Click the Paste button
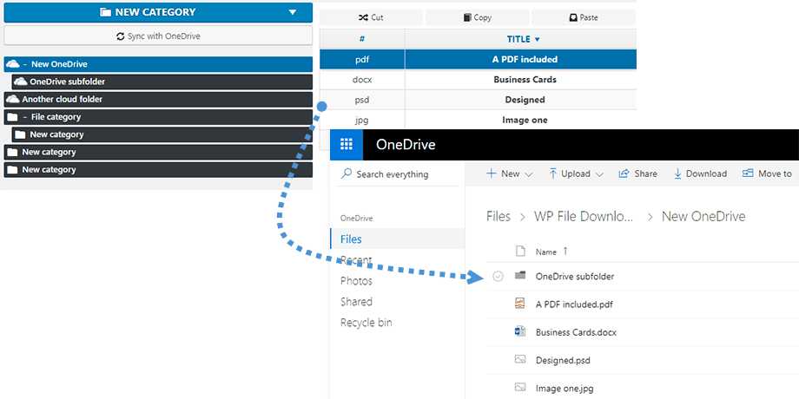 pyautogui.click(x=584, y=17)
